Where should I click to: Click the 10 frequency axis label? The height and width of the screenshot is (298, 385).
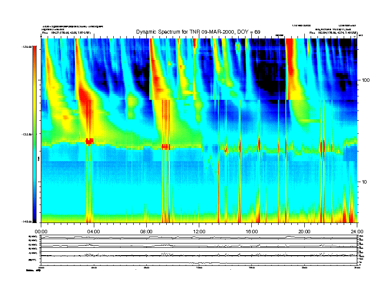coord(365,182)
